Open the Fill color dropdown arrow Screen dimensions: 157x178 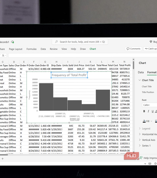pyautogui.click(x=151, y=121)
